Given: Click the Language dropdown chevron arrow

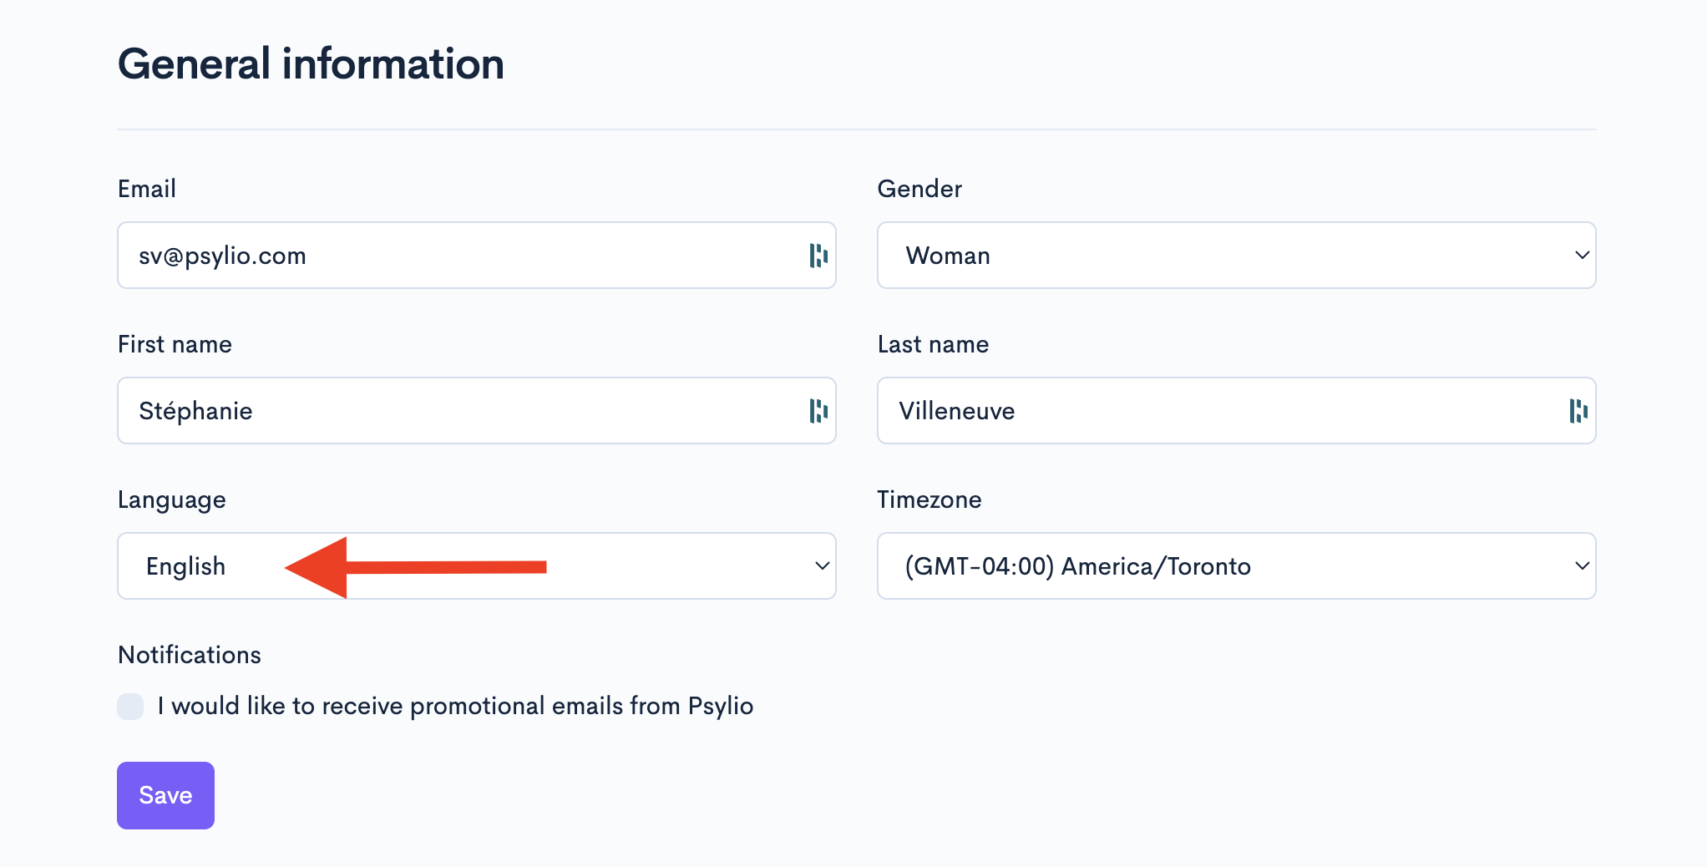Looking at the screenshot, I should tap(822, 566).
